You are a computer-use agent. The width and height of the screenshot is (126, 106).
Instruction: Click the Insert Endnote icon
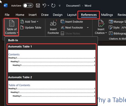(x=62, y=22)
